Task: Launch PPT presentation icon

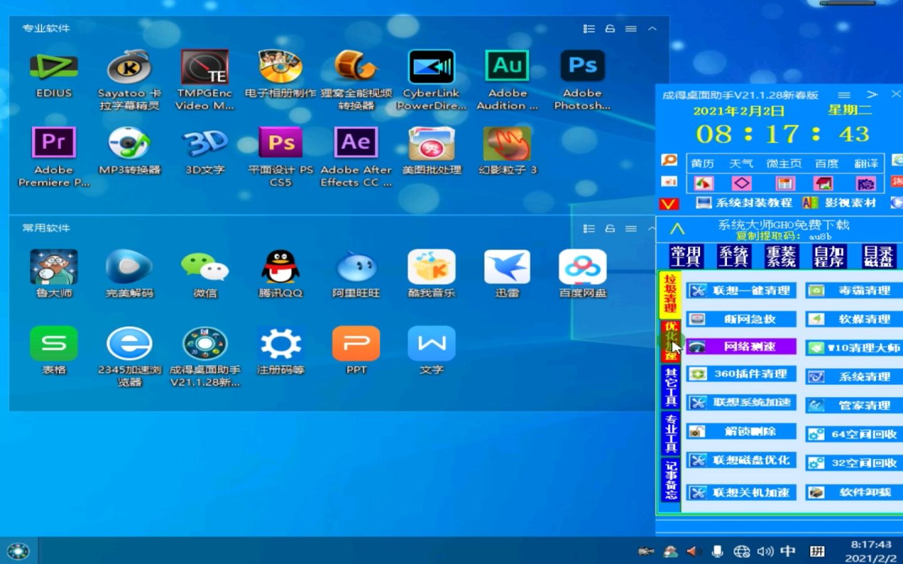Action: click(356, 343)
